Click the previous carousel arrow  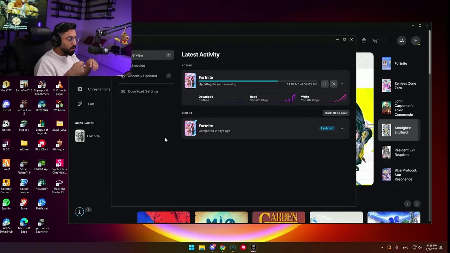[407, 204]
